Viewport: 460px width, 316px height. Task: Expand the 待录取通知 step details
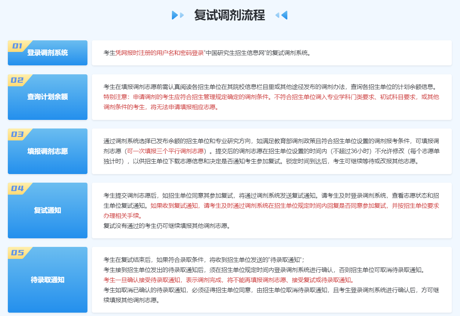(47, 280)
